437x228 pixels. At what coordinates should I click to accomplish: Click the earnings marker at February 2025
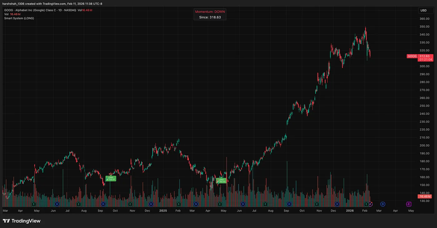pyautogui.click(x=179, y=204)
